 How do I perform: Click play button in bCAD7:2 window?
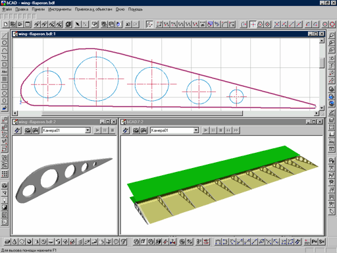click(x=205, y=130)
